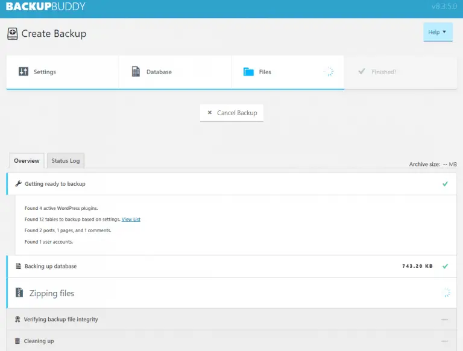Click dash indicator on Verifying backup row

point(445,320)
